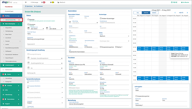Click the Linientransport section icon

[x=3, y=65]
